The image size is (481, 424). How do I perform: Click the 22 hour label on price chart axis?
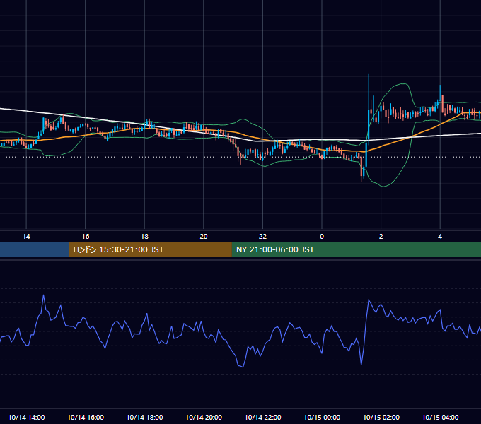coord(262,237)
